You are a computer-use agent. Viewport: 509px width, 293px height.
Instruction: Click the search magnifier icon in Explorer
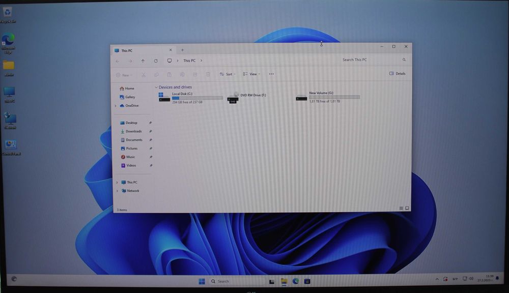404,60
